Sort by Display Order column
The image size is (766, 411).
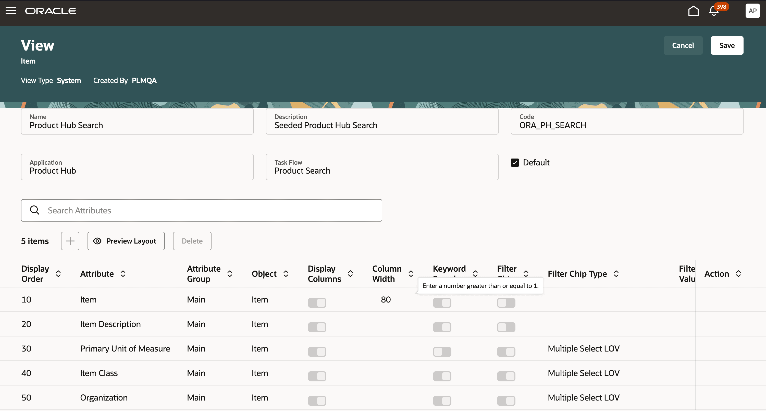58,274
